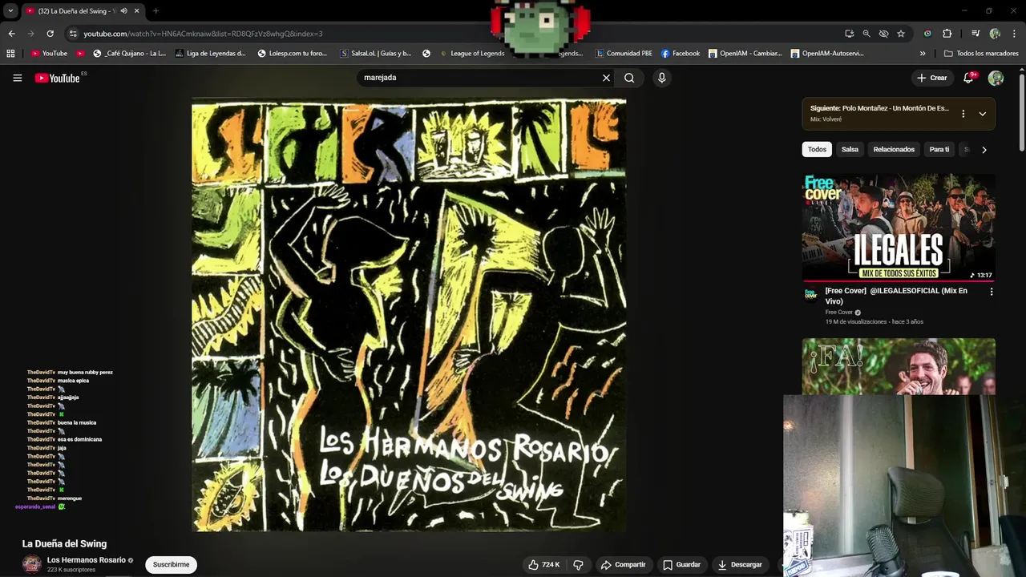Open the Comunidad PBE bookmark
1026x577 pixels.
click(x=624, y=54)
